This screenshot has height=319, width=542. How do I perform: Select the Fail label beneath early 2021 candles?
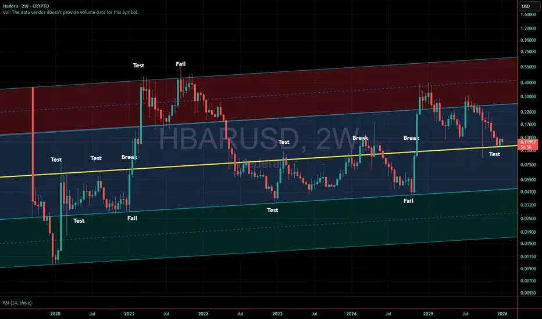pos(132,218)
